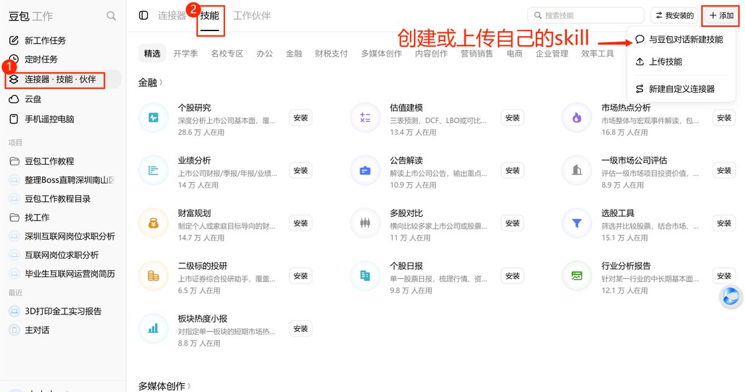Image resolution: width=745 pixels, height=392 pixels.
Task: Select the 企业管理 category filter
Action: (552, 53)
